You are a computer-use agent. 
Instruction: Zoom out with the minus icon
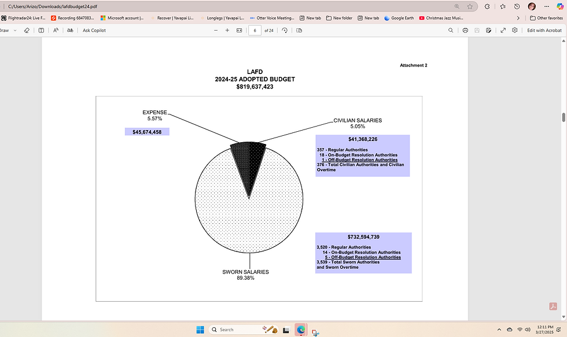[x=216, y=30]
